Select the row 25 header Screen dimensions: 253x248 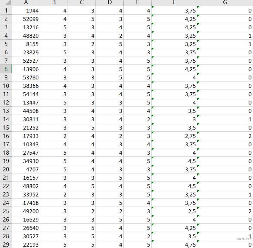click(6, 211)
